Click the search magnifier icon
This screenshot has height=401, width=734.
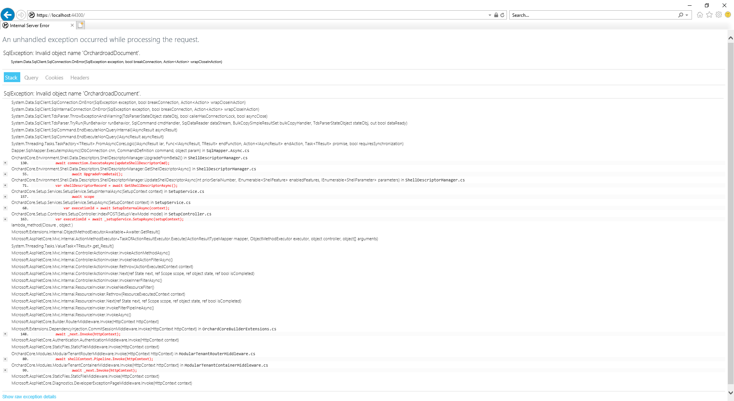pos(680,15)
